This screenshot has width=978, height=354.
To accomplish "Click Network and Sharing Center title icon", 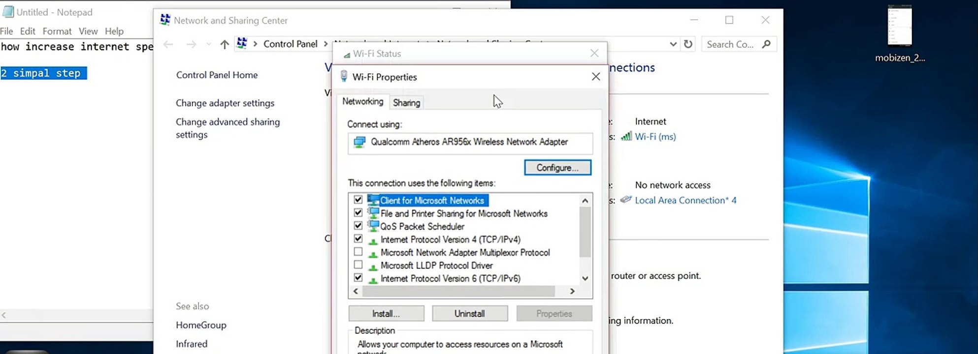I will tap(165, 20).
